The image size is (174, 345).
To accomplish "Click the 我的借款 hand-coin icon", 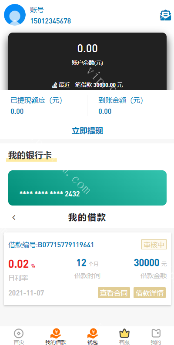I will [x=56, y=334].
